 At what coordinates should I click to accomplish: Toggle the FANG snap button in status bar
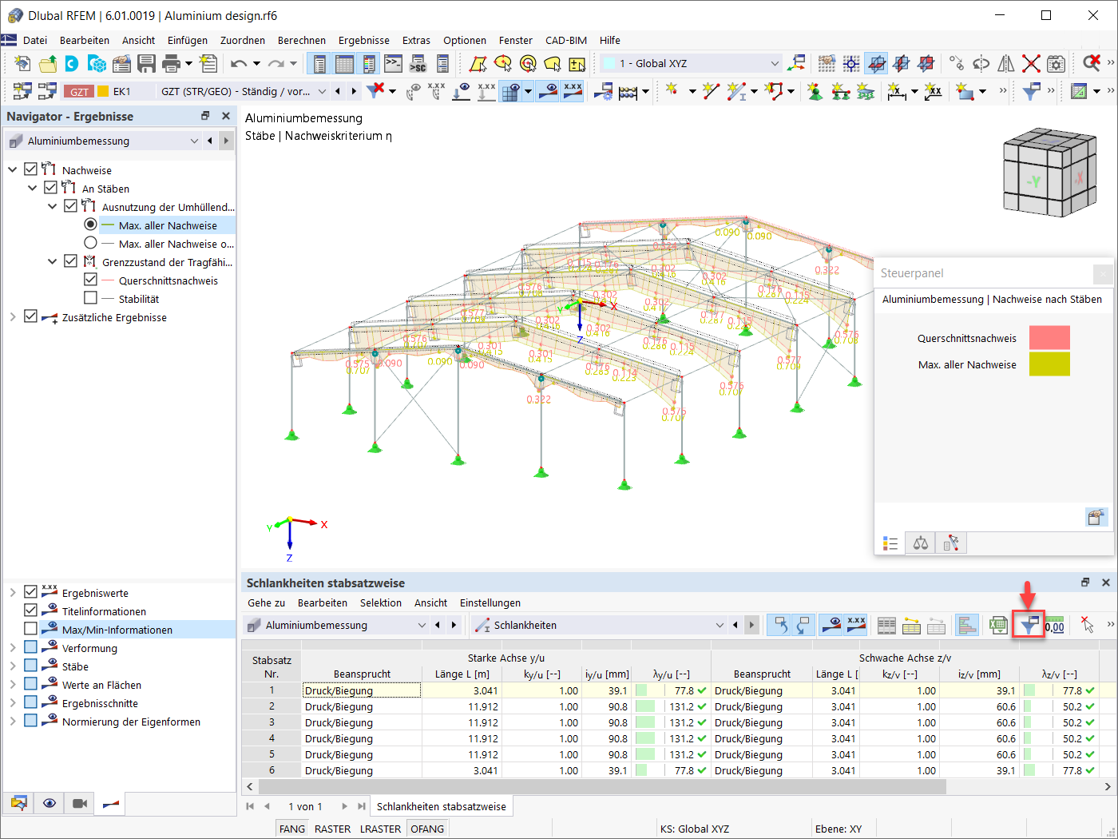292,829
